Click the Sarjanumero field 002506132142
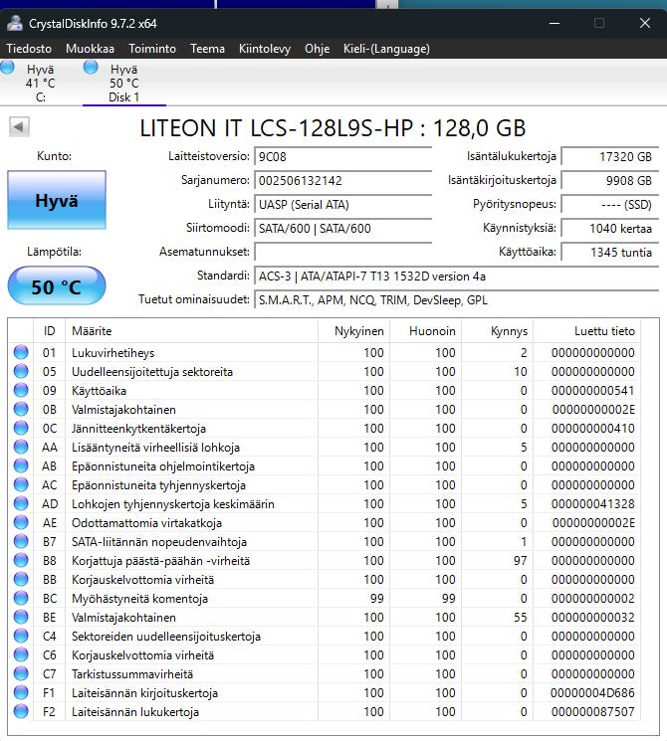667x741 pixels. [343, 180]
